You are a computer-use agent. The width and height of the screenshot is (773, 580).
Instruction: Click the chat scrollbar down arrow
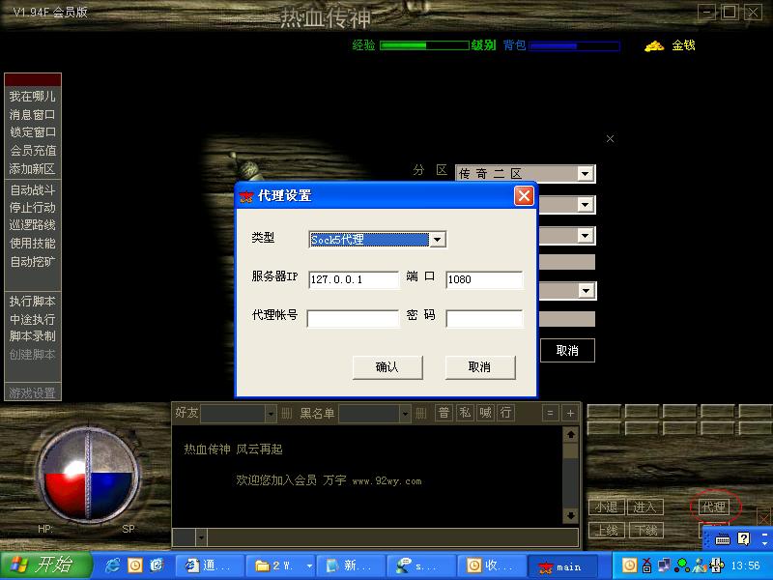click(x=570, y=516)
